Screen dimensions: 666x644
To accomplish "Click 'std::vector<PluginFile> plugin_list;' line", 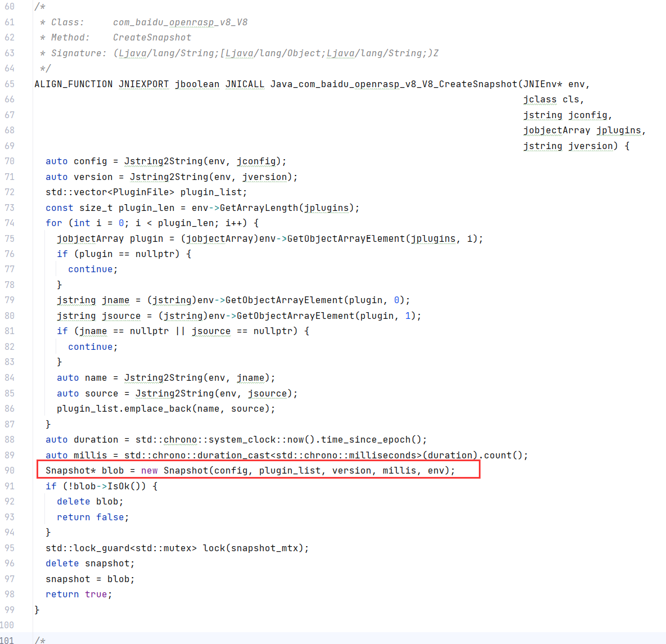I will click(x=146, y=192).
